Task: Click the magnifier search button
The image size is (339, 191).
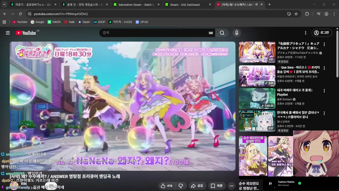Action: pyautogui.click(x=222, y=33)
